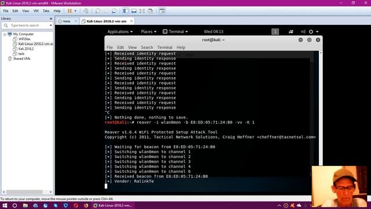Click the library scrollbar left arrow
The height and width of the screenshot is (209, 371).
tap(3, 192)
